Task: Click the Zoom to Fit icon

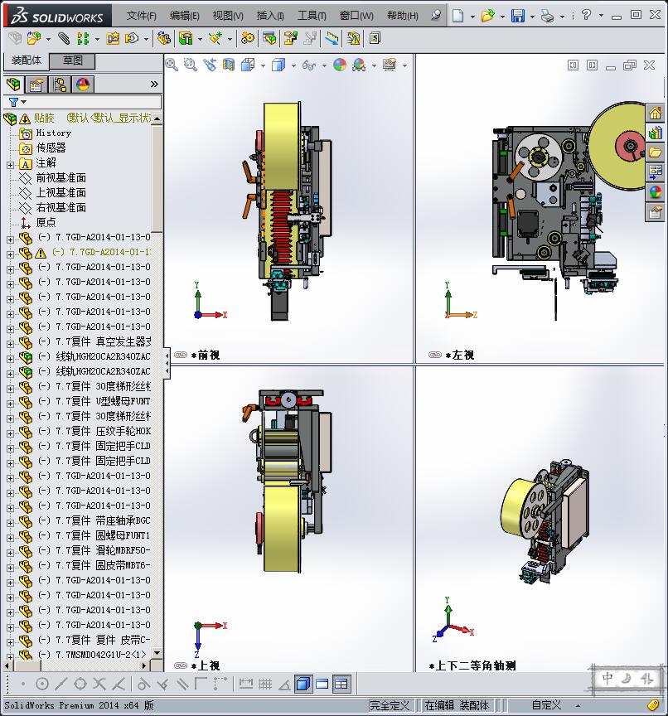Action: coord(172,65)
